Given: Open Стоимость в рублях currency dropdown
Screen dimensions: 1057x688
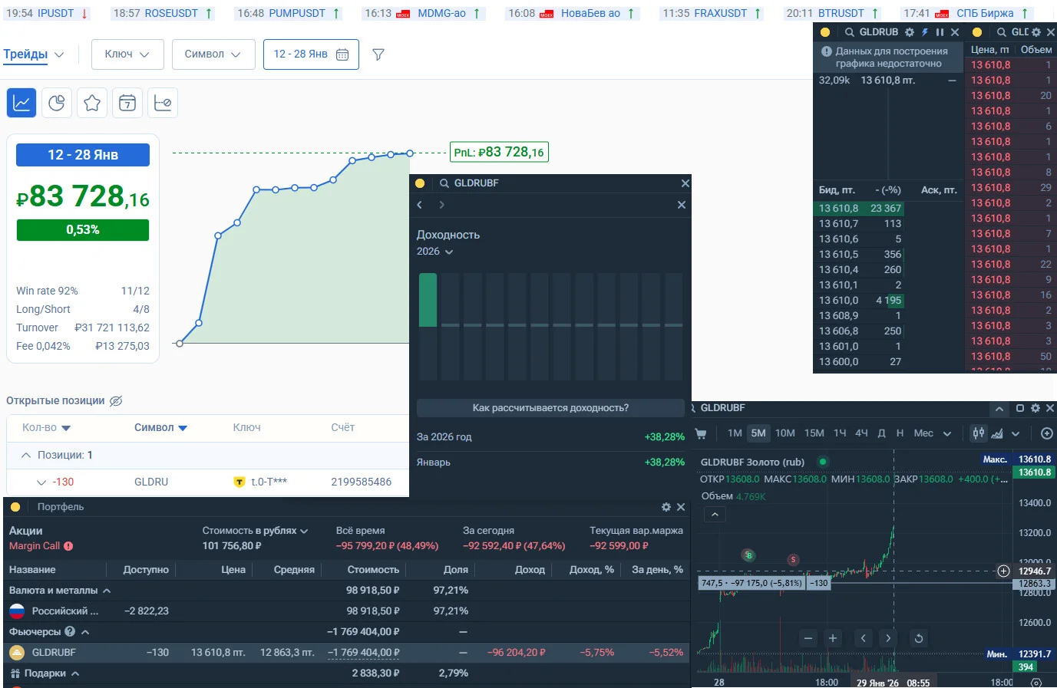Looking at the screenshot, I should pos(255,531).
